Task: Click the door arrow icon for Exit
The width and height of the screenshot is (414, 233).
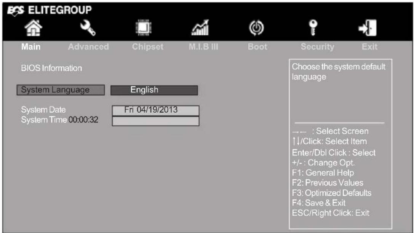Action: (367, 28)
